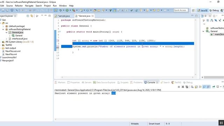Toggle Scroll Lock icon in Console toolbar

point(196,87)
